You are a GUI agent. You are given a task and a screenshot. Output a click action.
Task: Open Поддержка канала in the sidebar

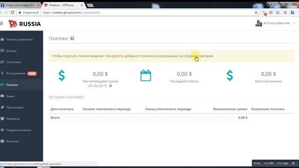(x=19, y=130)
